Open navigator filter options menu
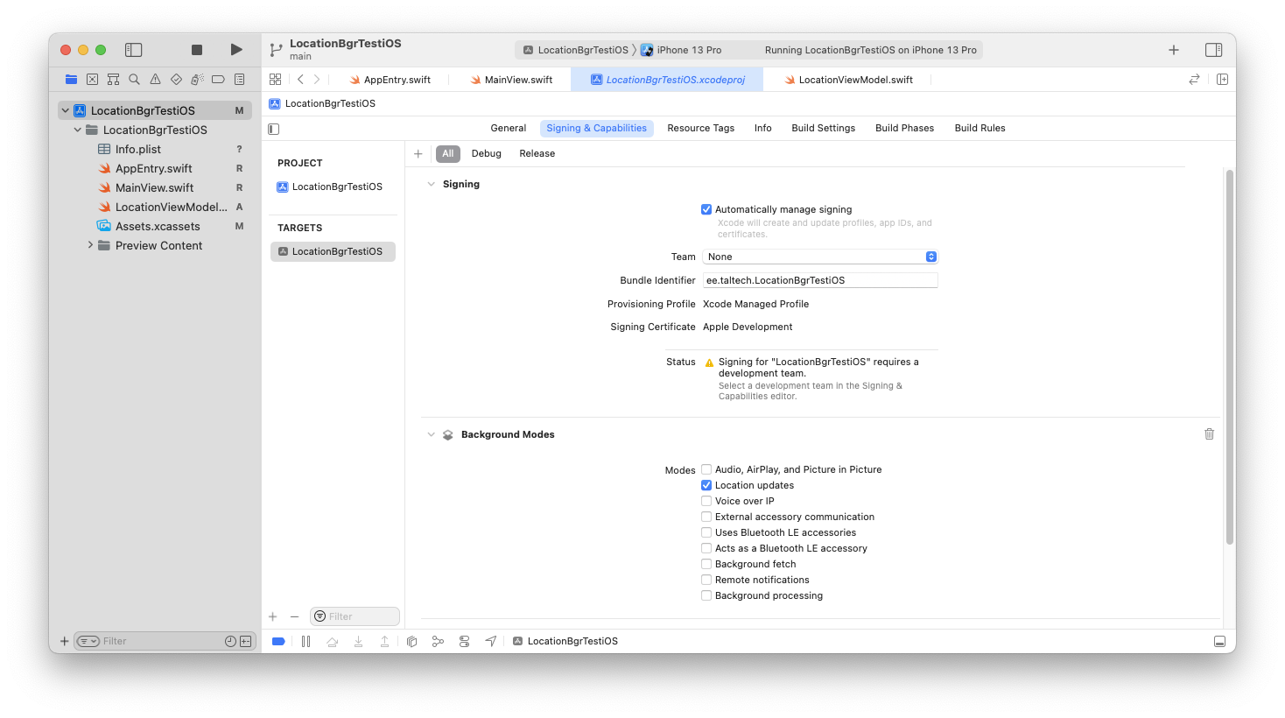 (x=88, y=641)
